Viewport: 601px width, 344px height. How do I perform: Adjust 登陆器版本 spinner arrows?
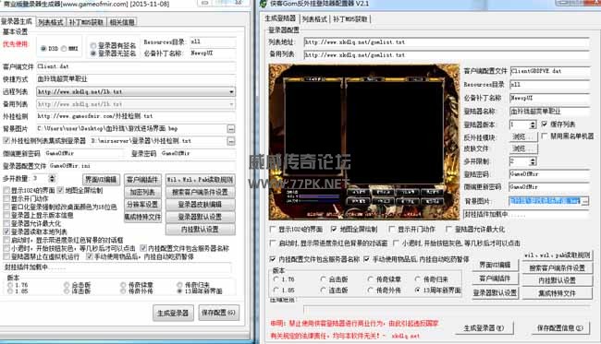(x=533, y=125)
